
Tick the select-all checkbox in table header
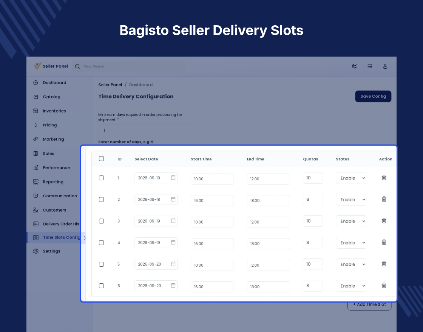(102, 159)
